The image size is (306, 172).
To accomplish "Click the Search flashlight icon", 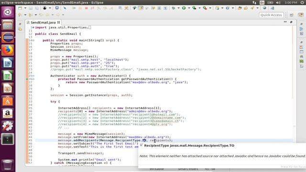I will [252, 8].
